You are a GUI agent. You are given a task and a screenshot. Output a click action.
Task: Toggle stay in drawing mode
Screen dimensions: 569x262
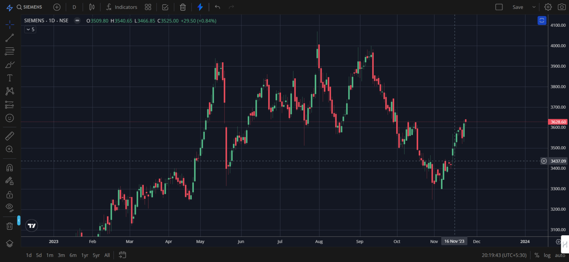click(10, 181)
